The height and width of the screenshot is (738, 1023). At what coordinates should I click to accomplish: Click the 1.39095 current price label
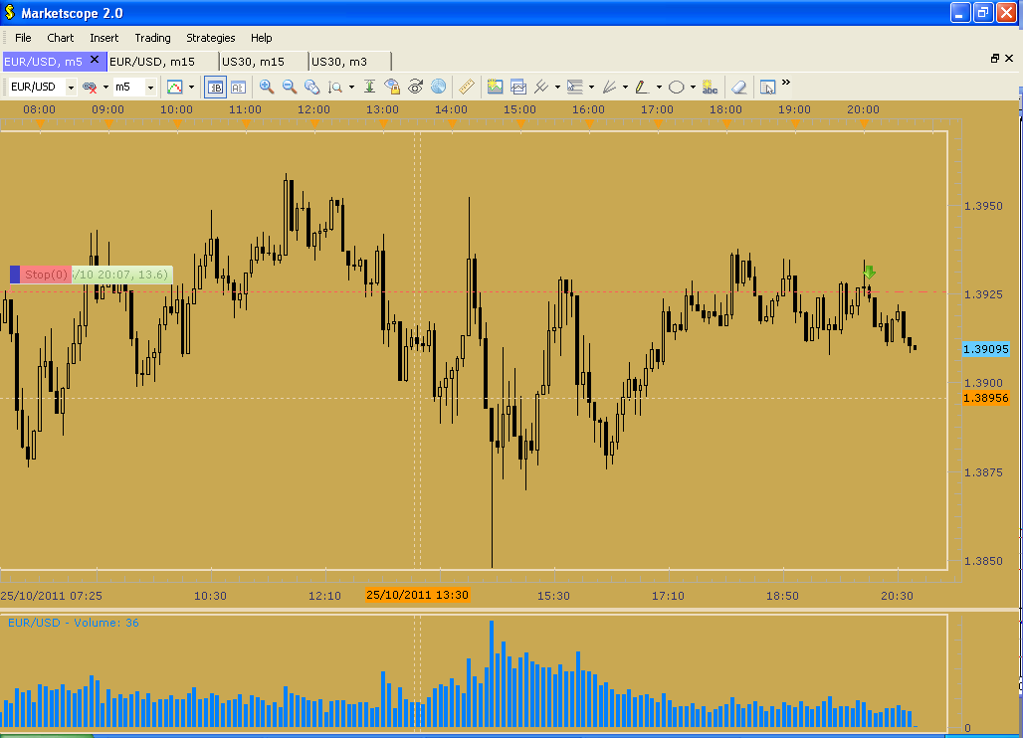pos(986,349)
